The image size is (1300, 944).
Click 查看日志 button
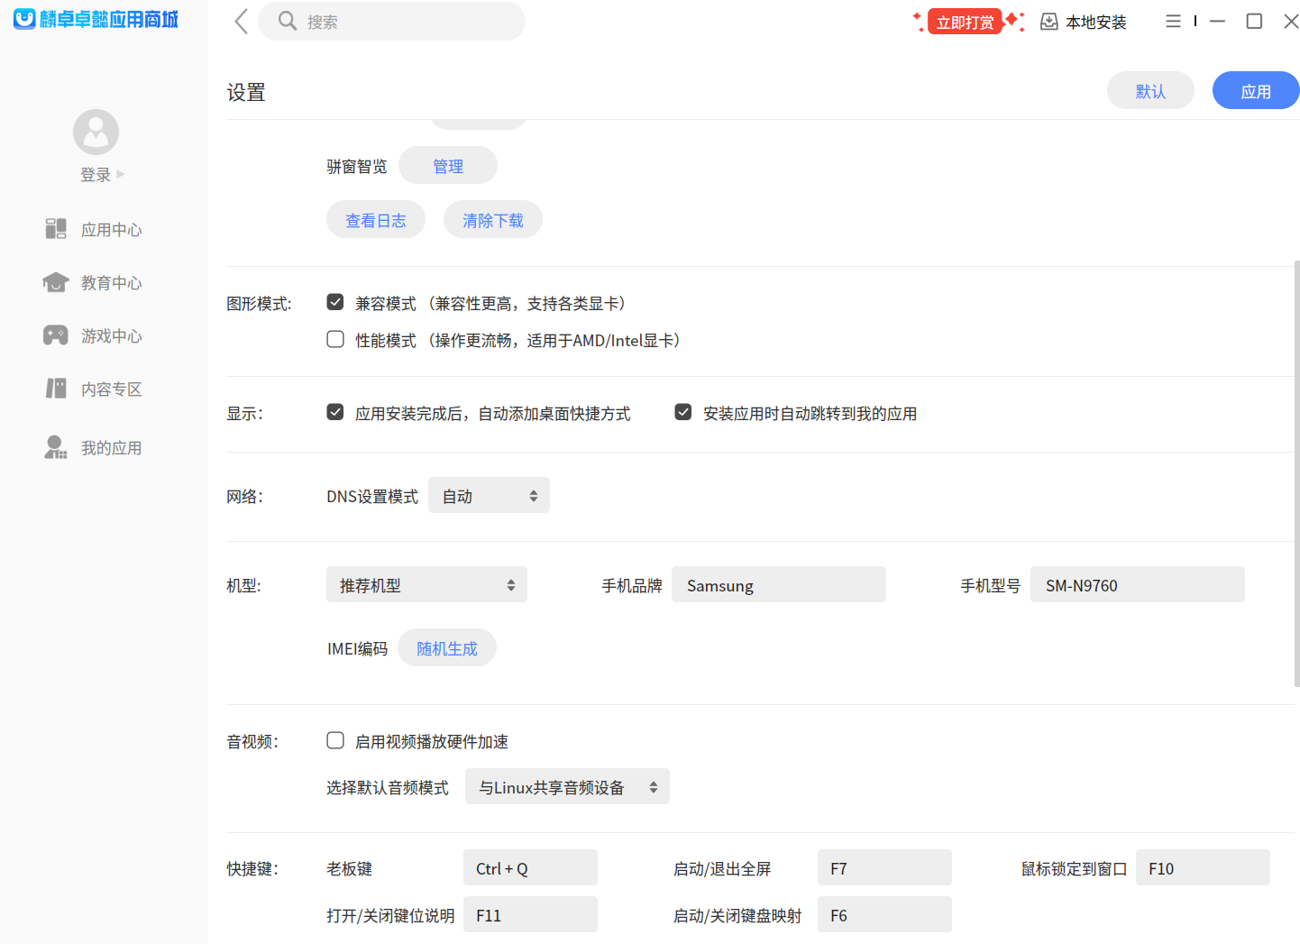(x=376, y=219)
